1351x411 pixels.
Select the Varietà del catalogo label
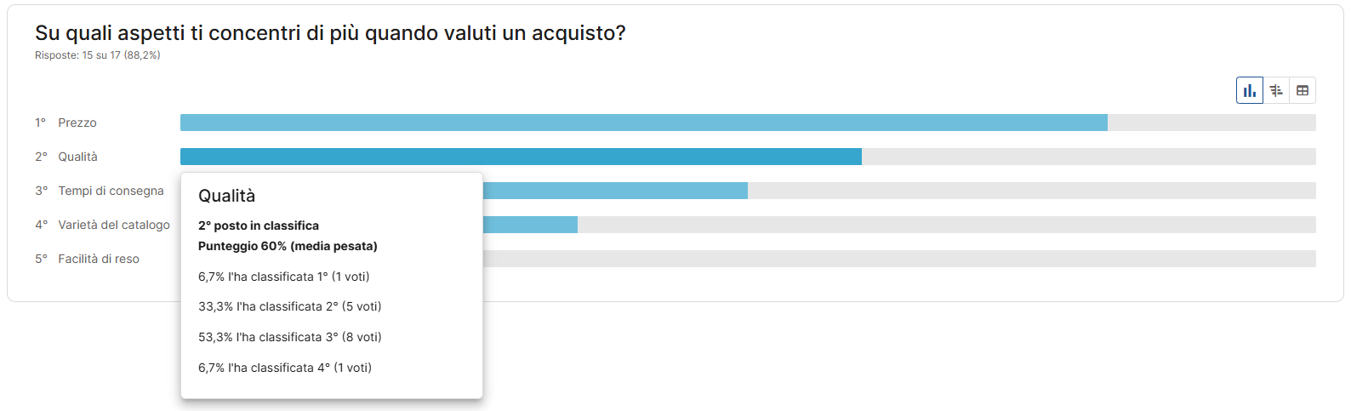(114, 225)
